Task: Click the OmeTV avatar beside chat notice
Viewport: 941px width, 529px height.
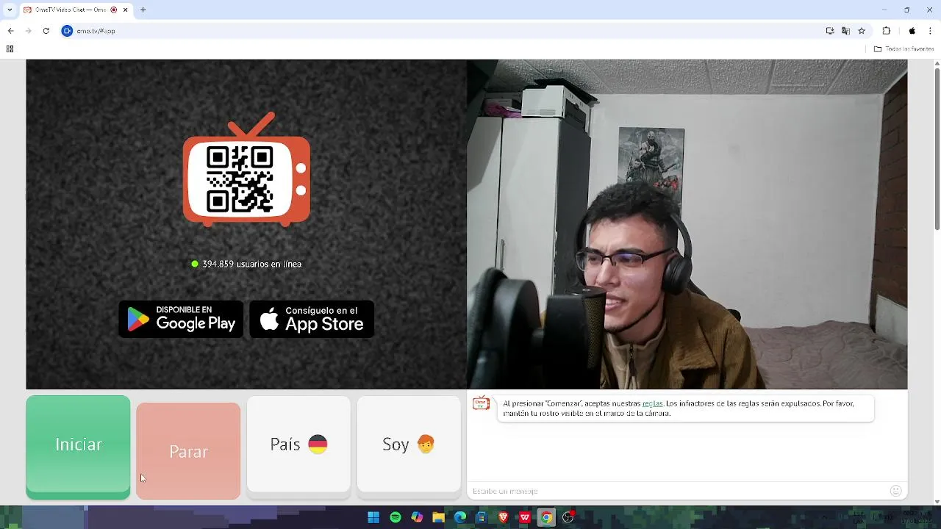Action: coord(481,403)
